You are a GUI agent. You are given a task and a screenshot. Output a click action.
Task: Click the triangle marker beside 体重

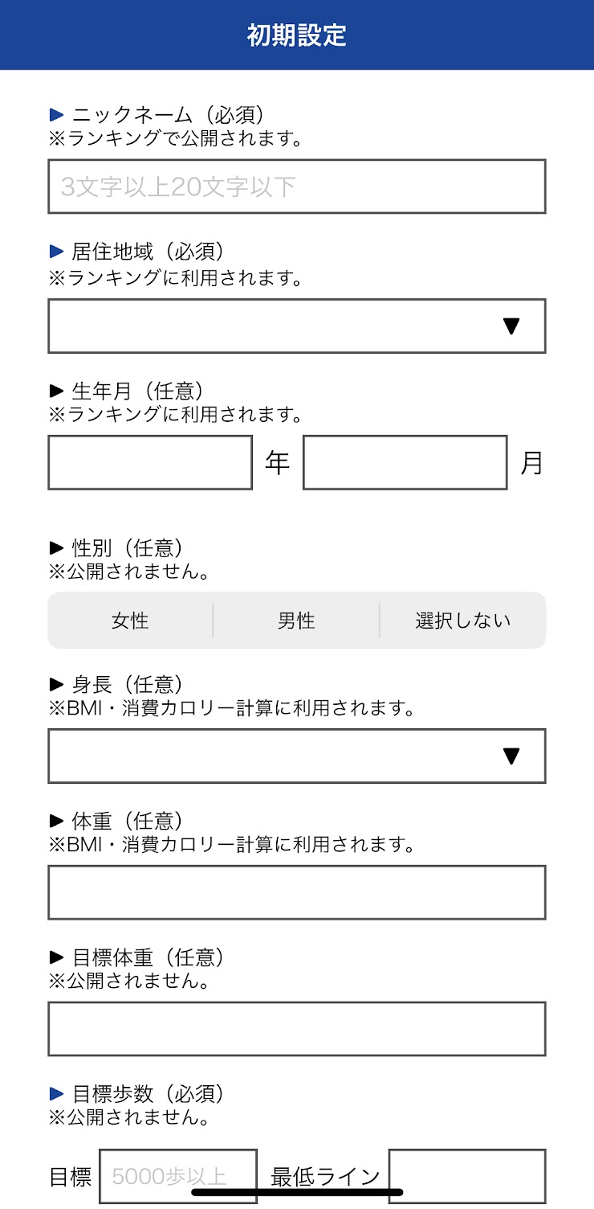pos(56,821)
